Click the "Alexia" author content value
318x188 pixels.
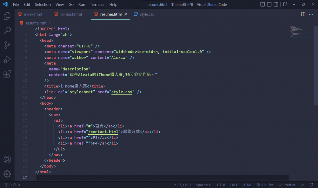[118, 57]
